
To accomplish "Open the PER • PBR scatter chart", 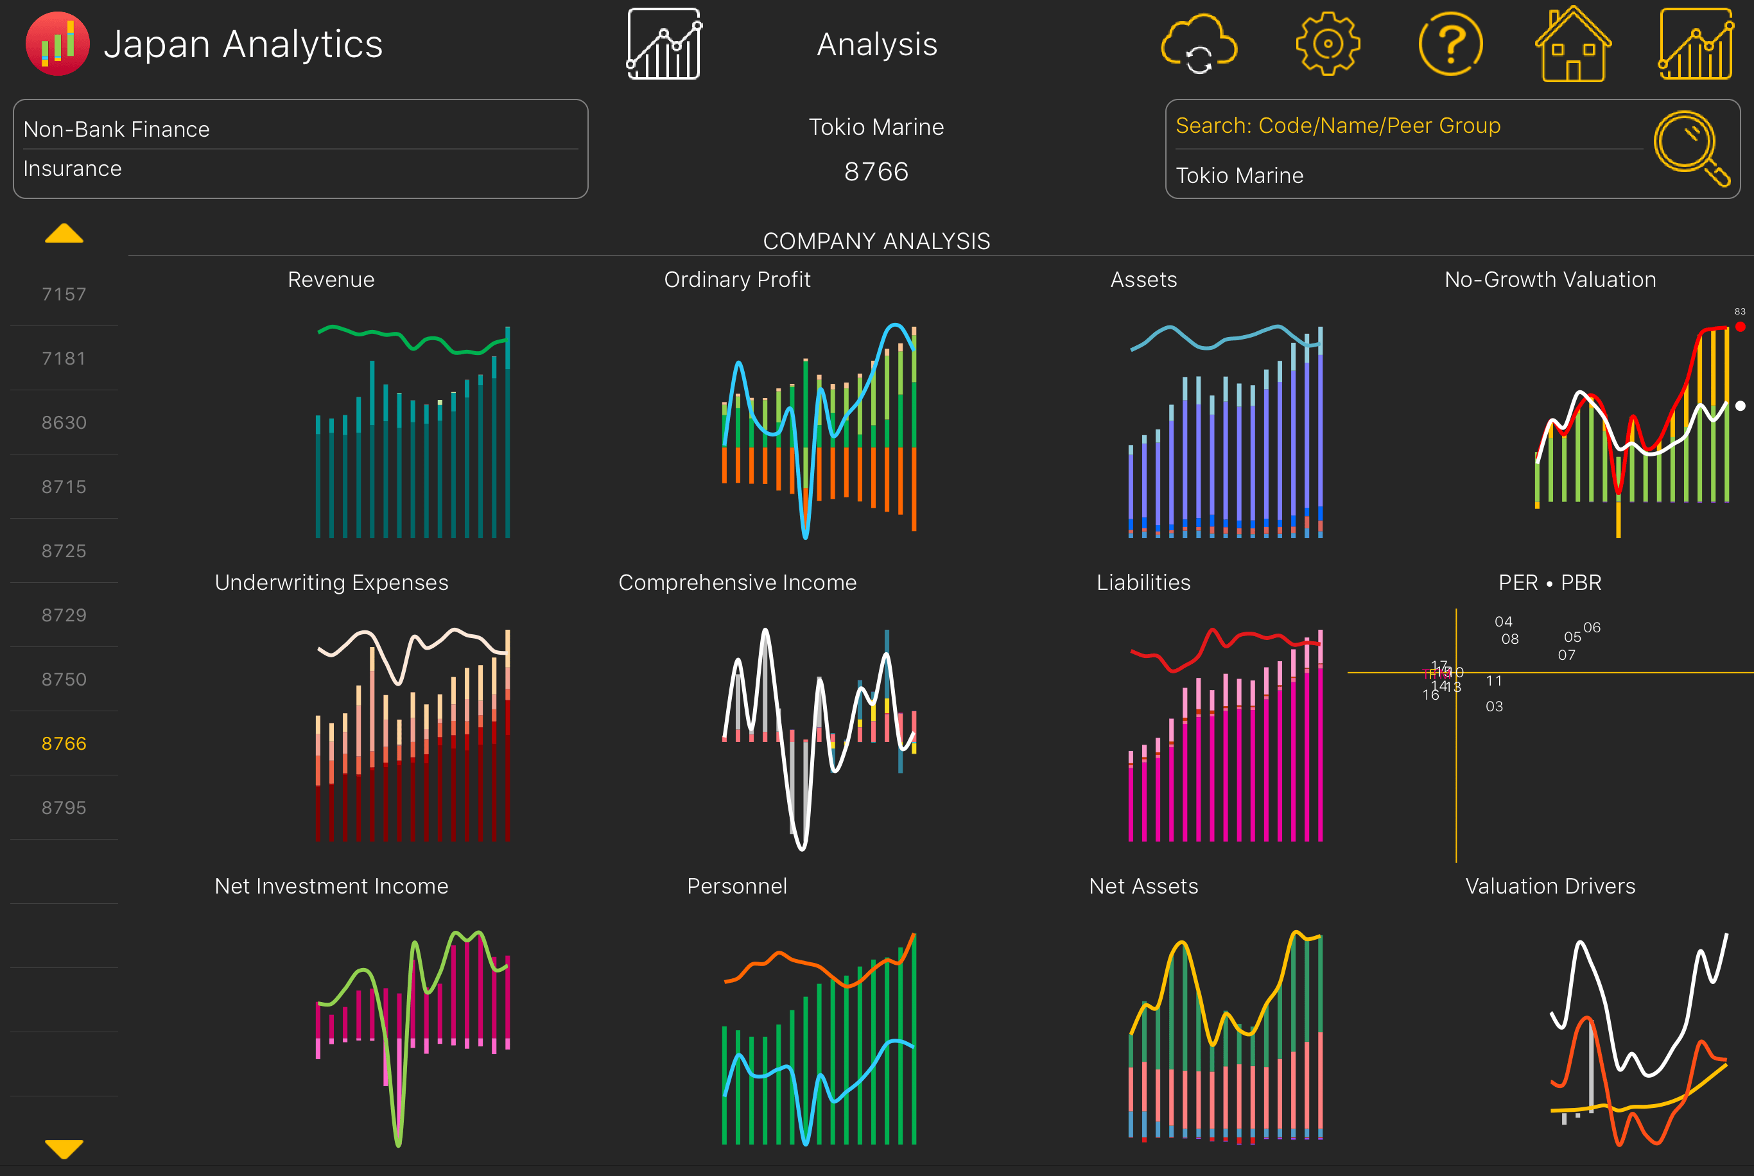I will 1549,735.
